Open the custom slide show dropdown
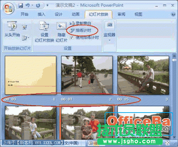Viewport: 178px width, 147px height. click(x=26, y=38)
